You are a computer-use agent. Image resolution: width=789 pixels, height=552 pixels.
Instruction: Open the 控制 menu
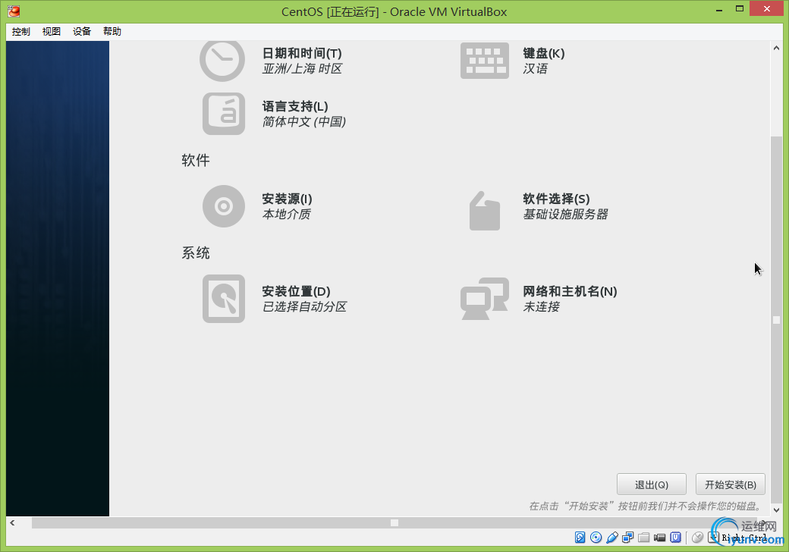click(x=21, y=32)
